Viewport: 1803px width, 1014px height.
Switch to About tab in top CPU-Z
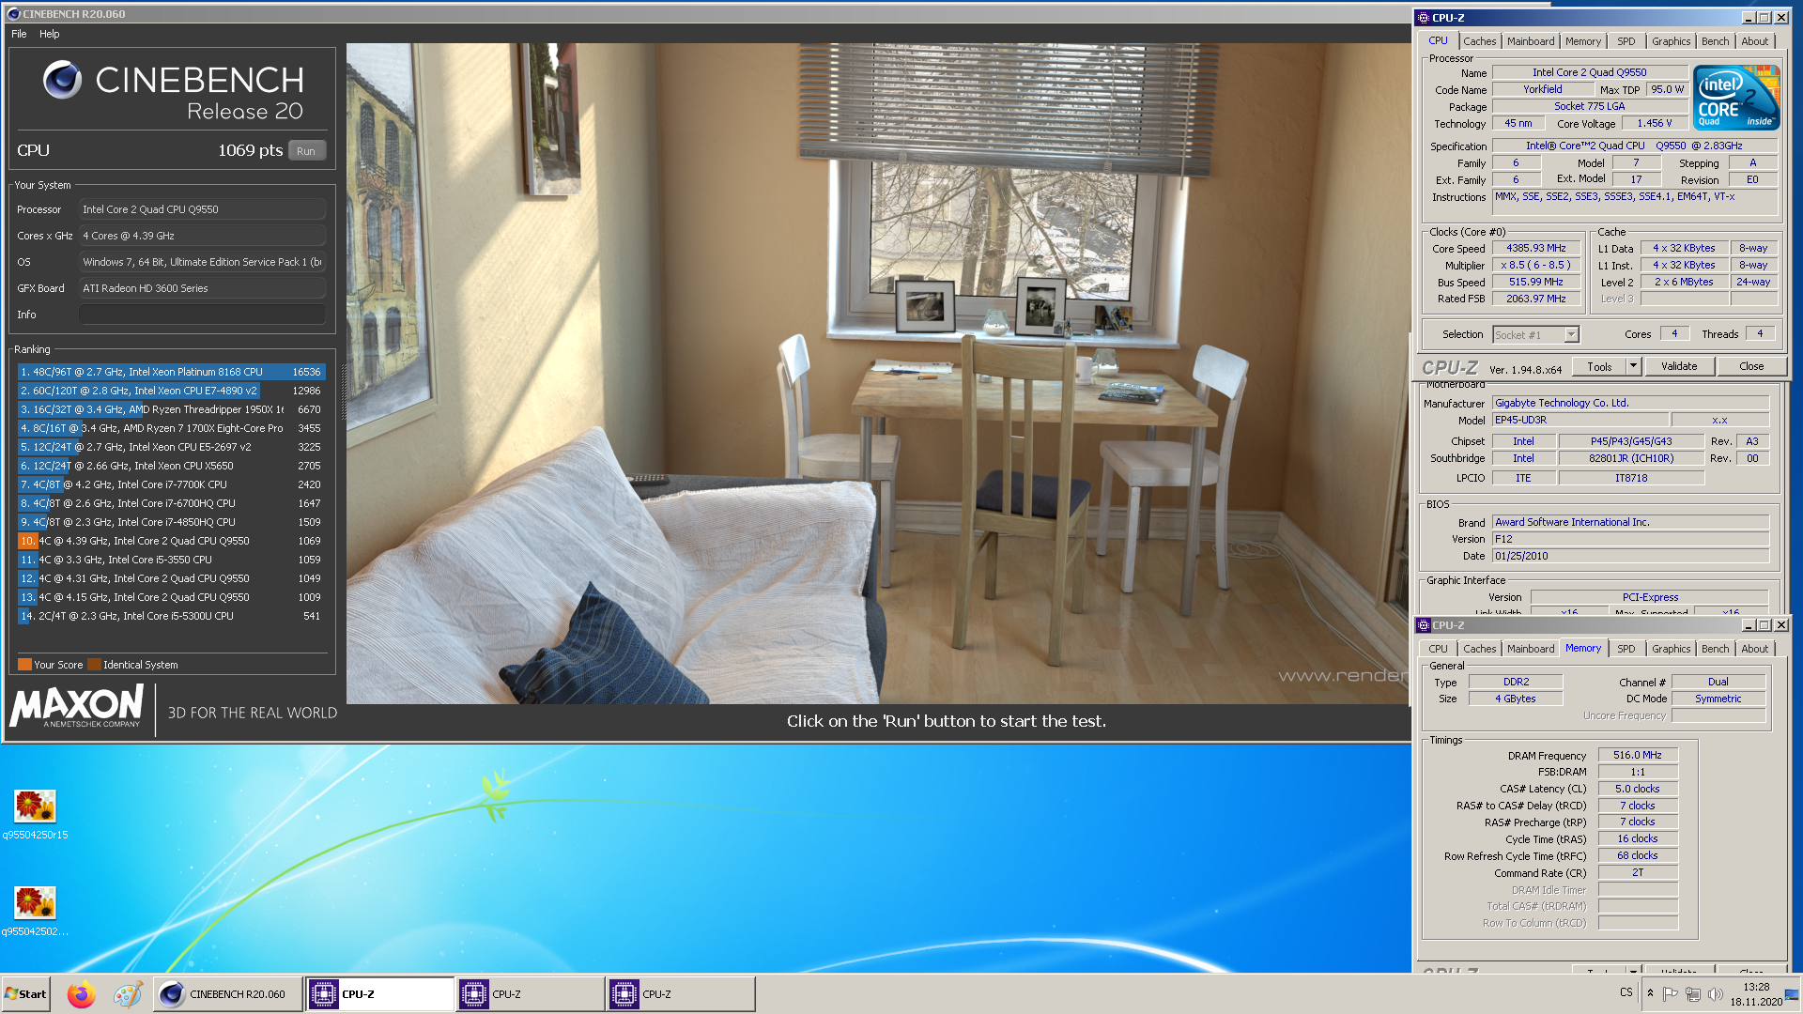1755,41
